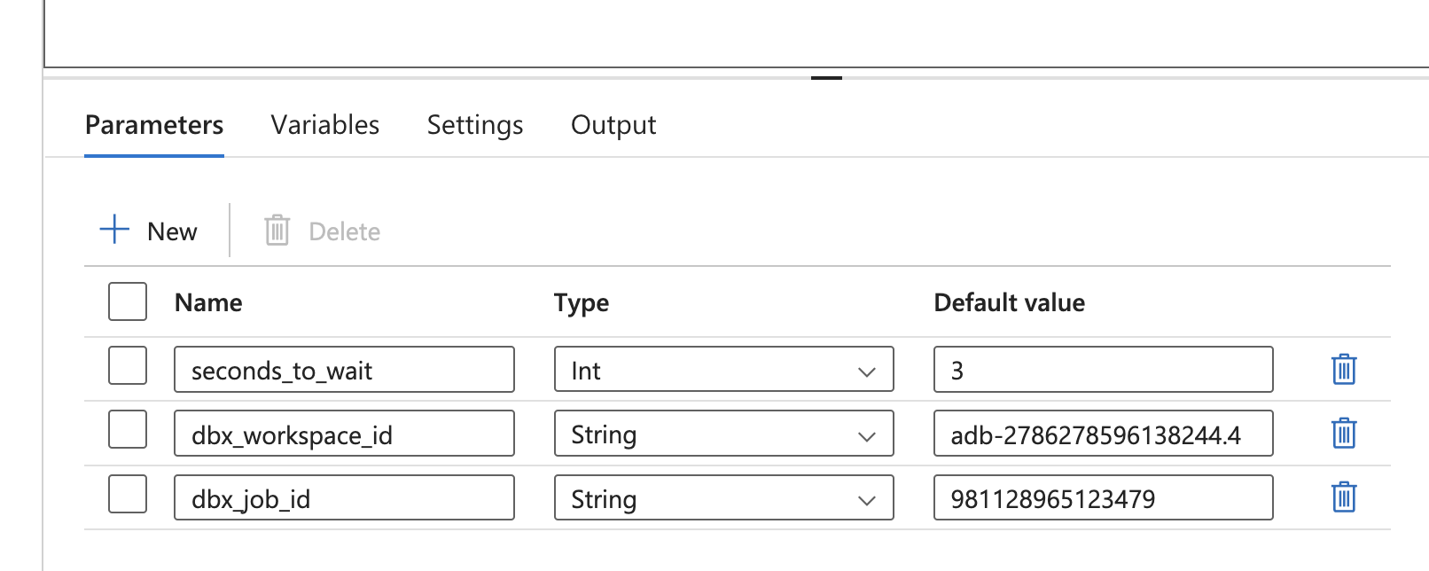Image resolution: width=1429 pixels, height=571 pixels.
Task: Switch to the Variables tab
Action: [324, 125]
